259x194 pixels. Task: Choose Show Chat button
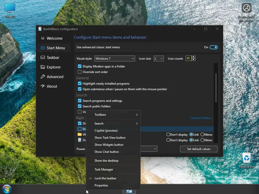[x=114, y=152]
